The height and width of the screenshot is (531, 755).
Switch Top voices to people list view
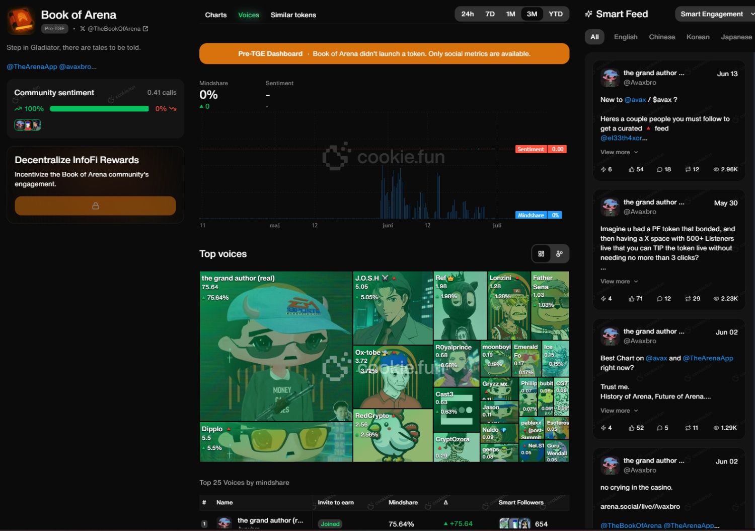coord(559,254)
